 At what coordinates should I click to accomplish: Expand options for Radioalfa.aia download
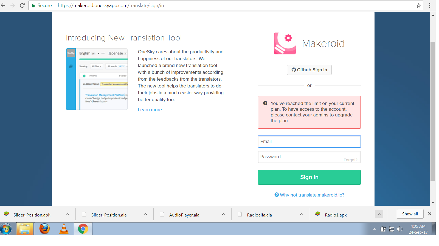pyautogui.click(x=301, y=215)
